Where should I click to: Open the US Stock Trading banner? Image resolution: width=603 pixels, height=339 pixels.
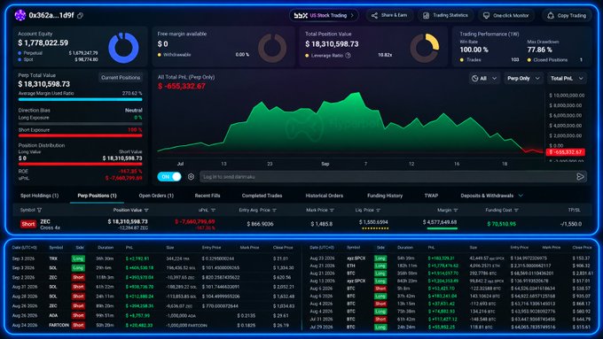click(324, 15)
